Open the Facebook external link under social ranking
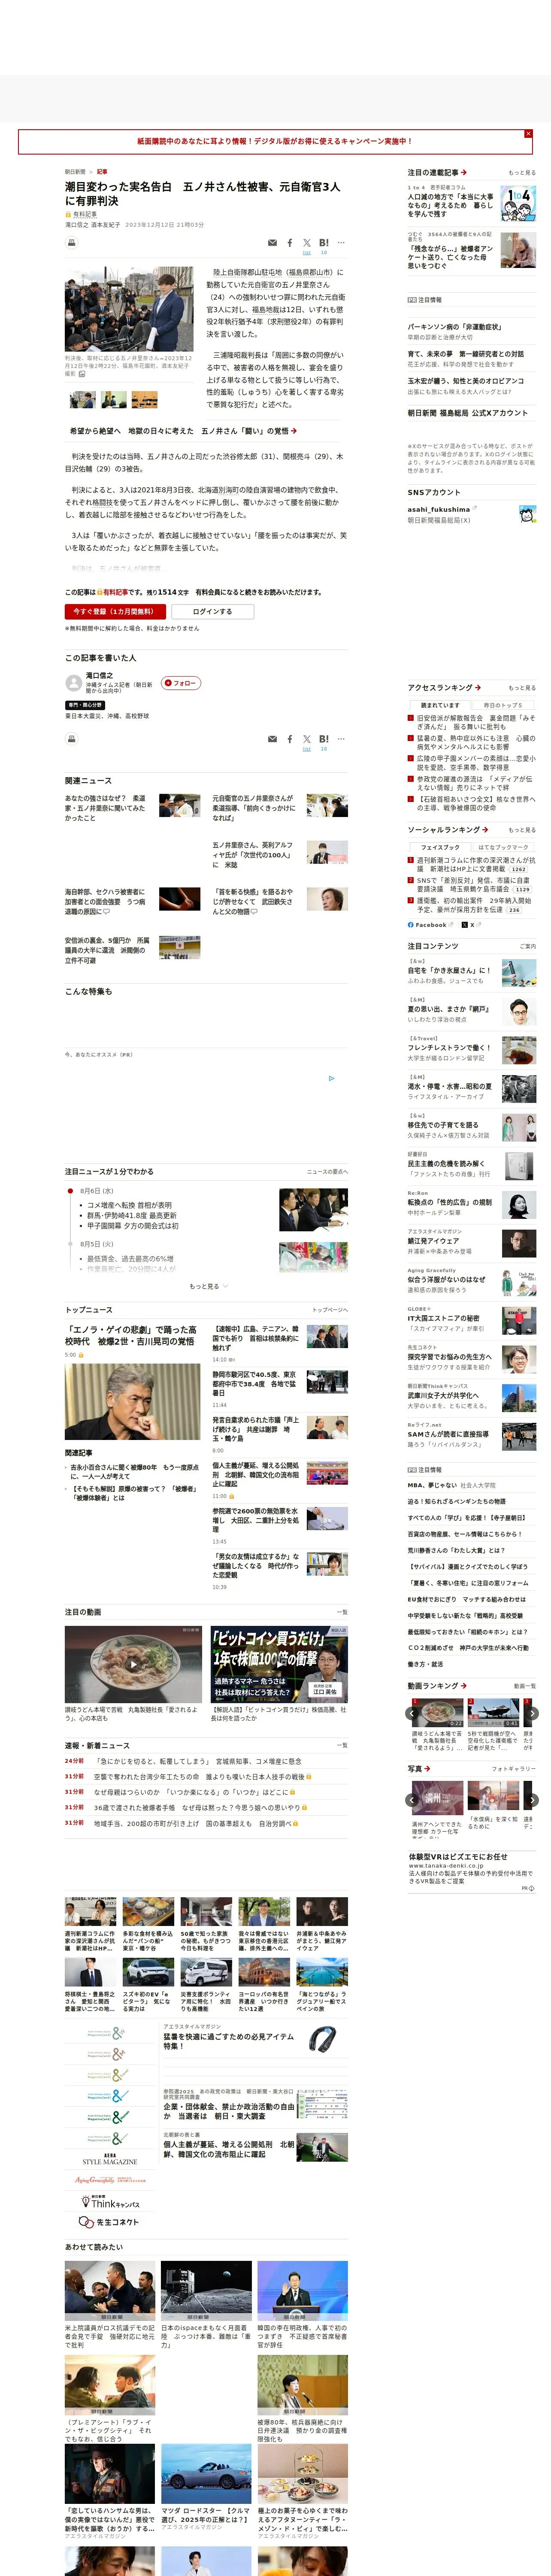 (430, 925)
